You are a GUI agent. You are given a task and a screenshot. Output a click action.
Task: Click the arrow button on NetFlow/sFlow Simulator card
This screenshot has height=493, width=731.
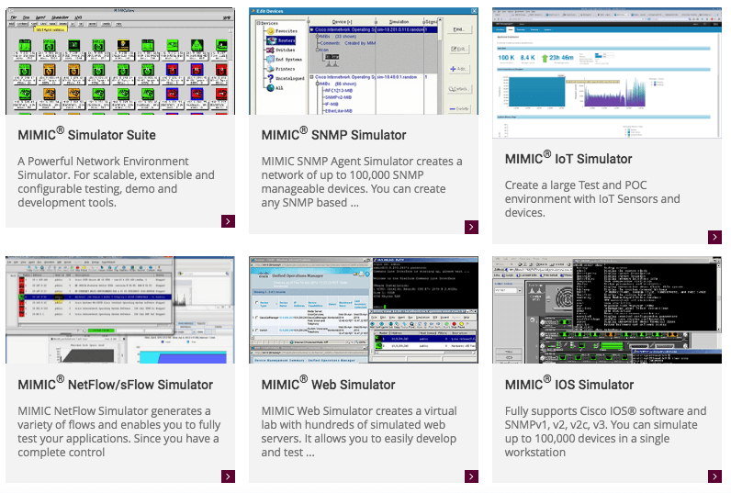(228, 476)
